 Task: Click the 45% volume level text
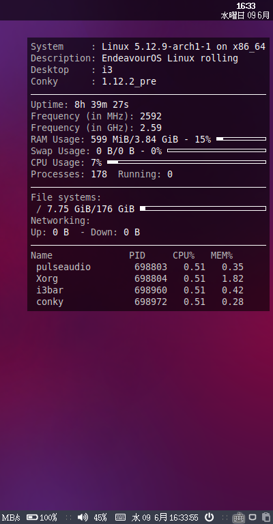100,517
